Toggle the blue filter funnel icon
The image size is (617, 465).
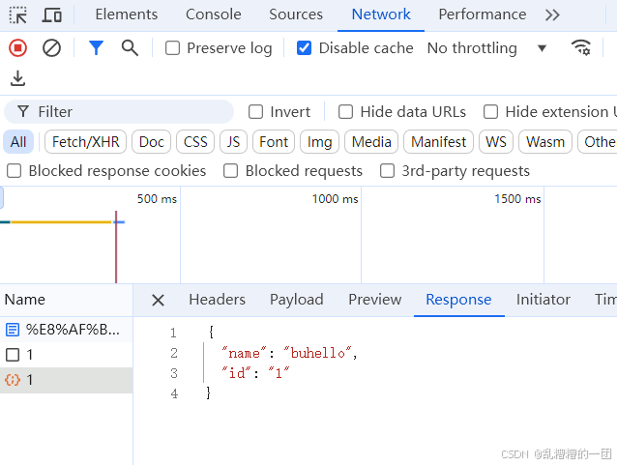(96, 48)
